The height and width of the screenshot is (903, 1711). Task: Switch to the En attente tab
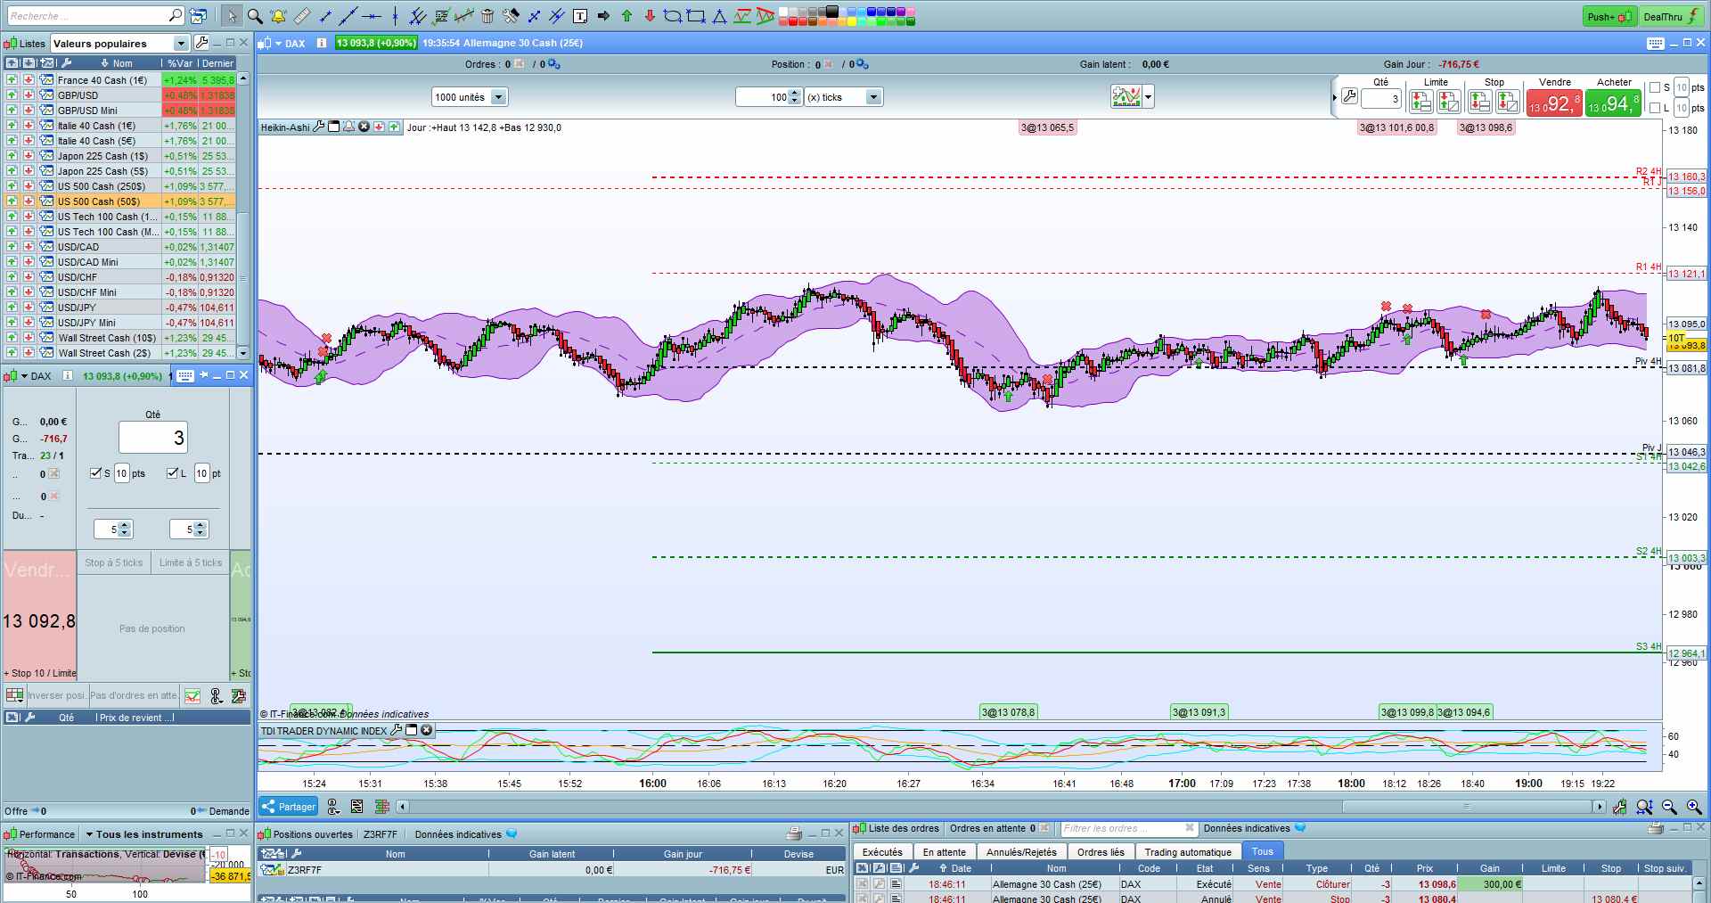point(944,852)
